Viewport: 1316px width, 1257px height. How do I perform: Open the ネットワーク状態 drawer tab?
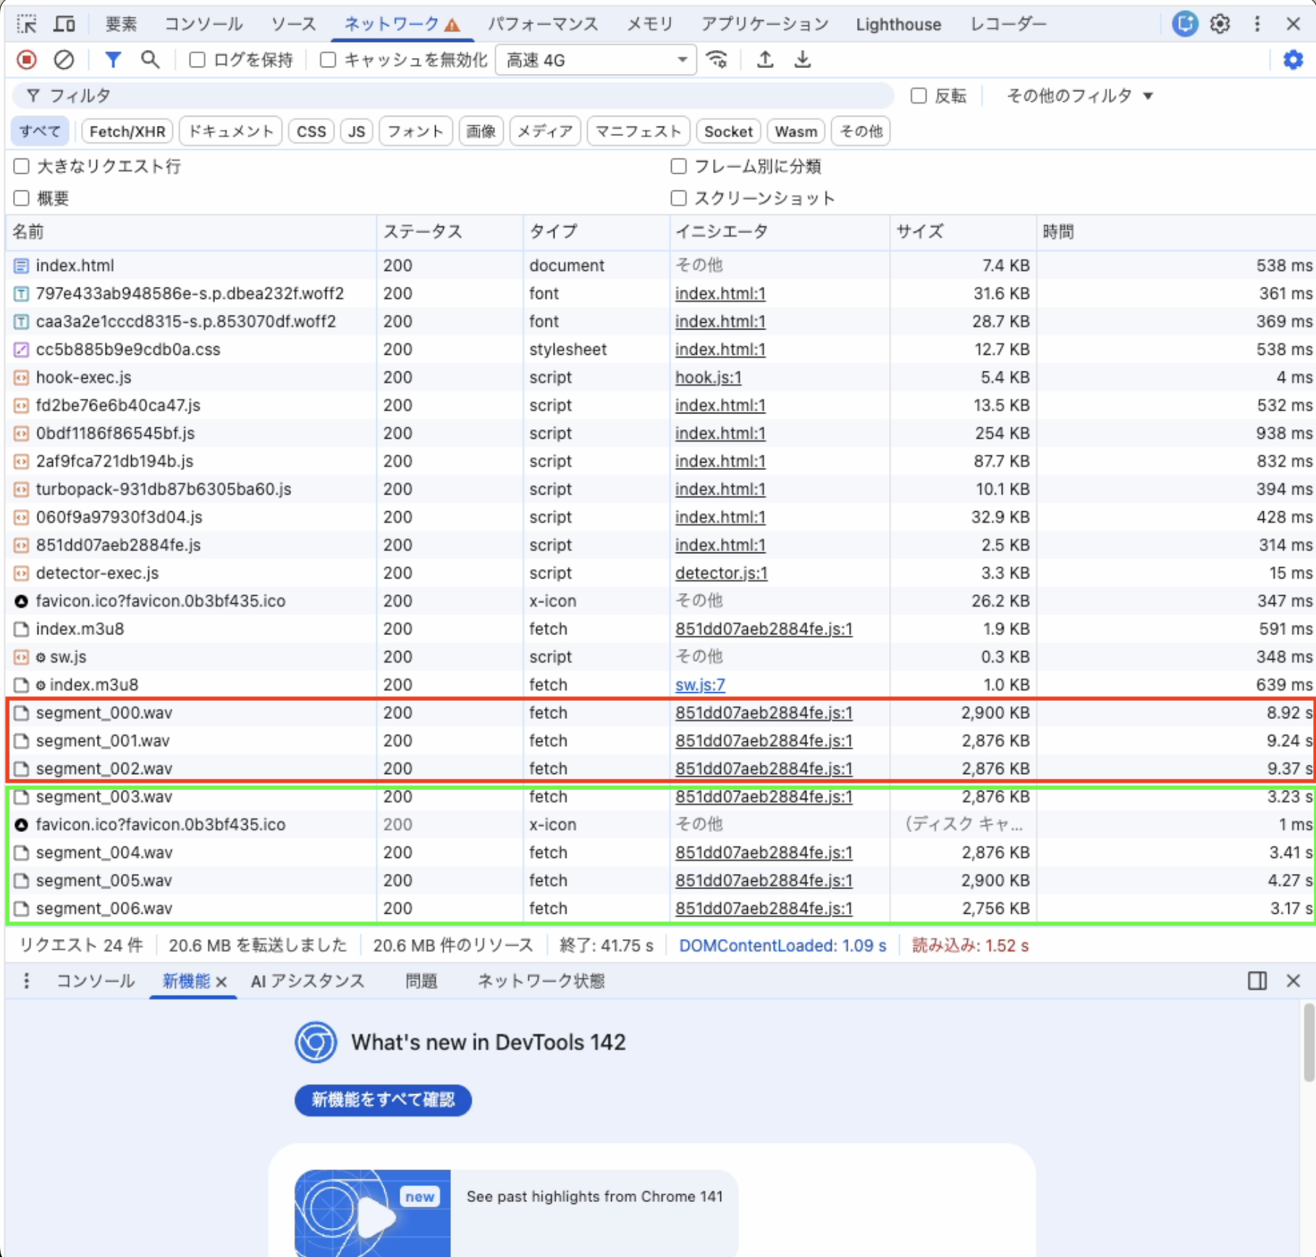(x=541, y=980)
